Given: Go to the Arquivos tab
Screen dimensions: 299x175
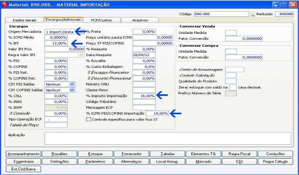Looking at the screenshot, I should 140,20.
